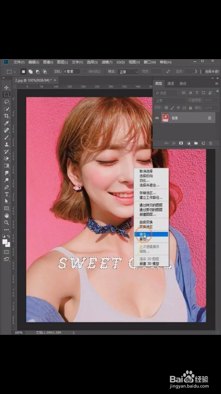Viewport: 221px width, 394px height.
Task: Create new adjustment layer icon
Action: pyautogui.click(x=188, y=143)
